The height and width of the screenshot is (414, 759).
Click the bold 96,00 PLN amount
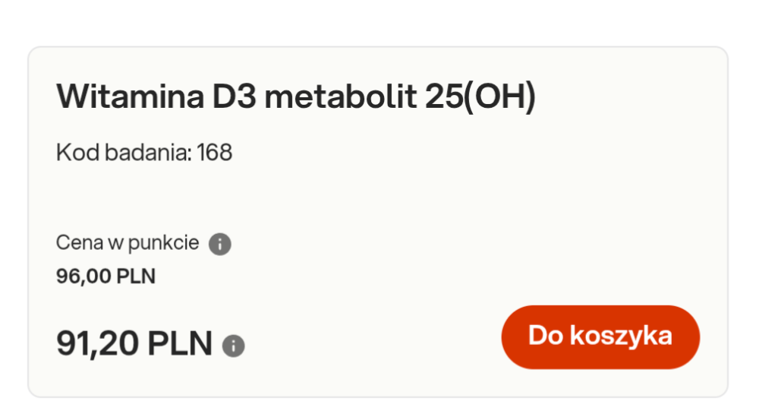click(106, 276)
